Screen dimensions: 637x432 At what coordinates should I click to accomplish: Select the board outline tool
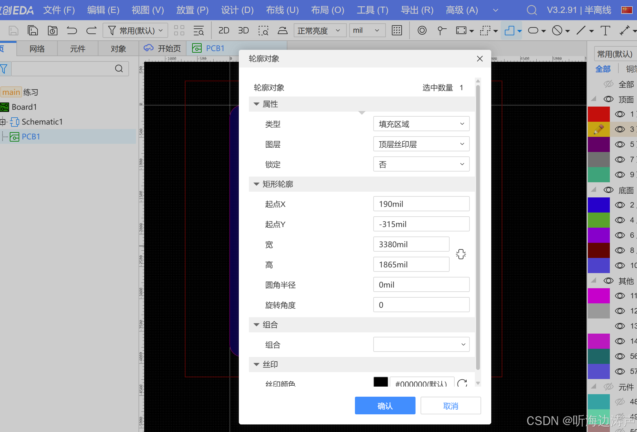[x=509, y=31]
